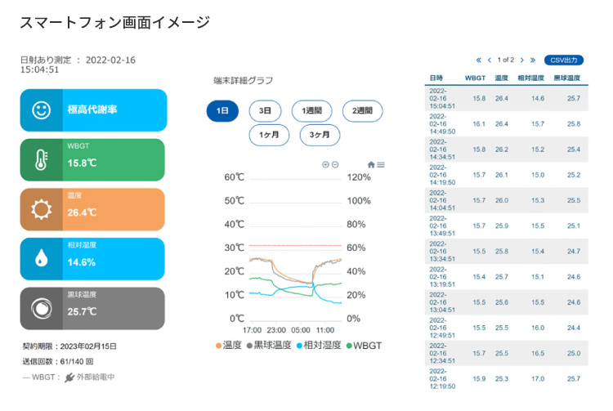Open the 黒球温度 25.7℃ card

92,309
